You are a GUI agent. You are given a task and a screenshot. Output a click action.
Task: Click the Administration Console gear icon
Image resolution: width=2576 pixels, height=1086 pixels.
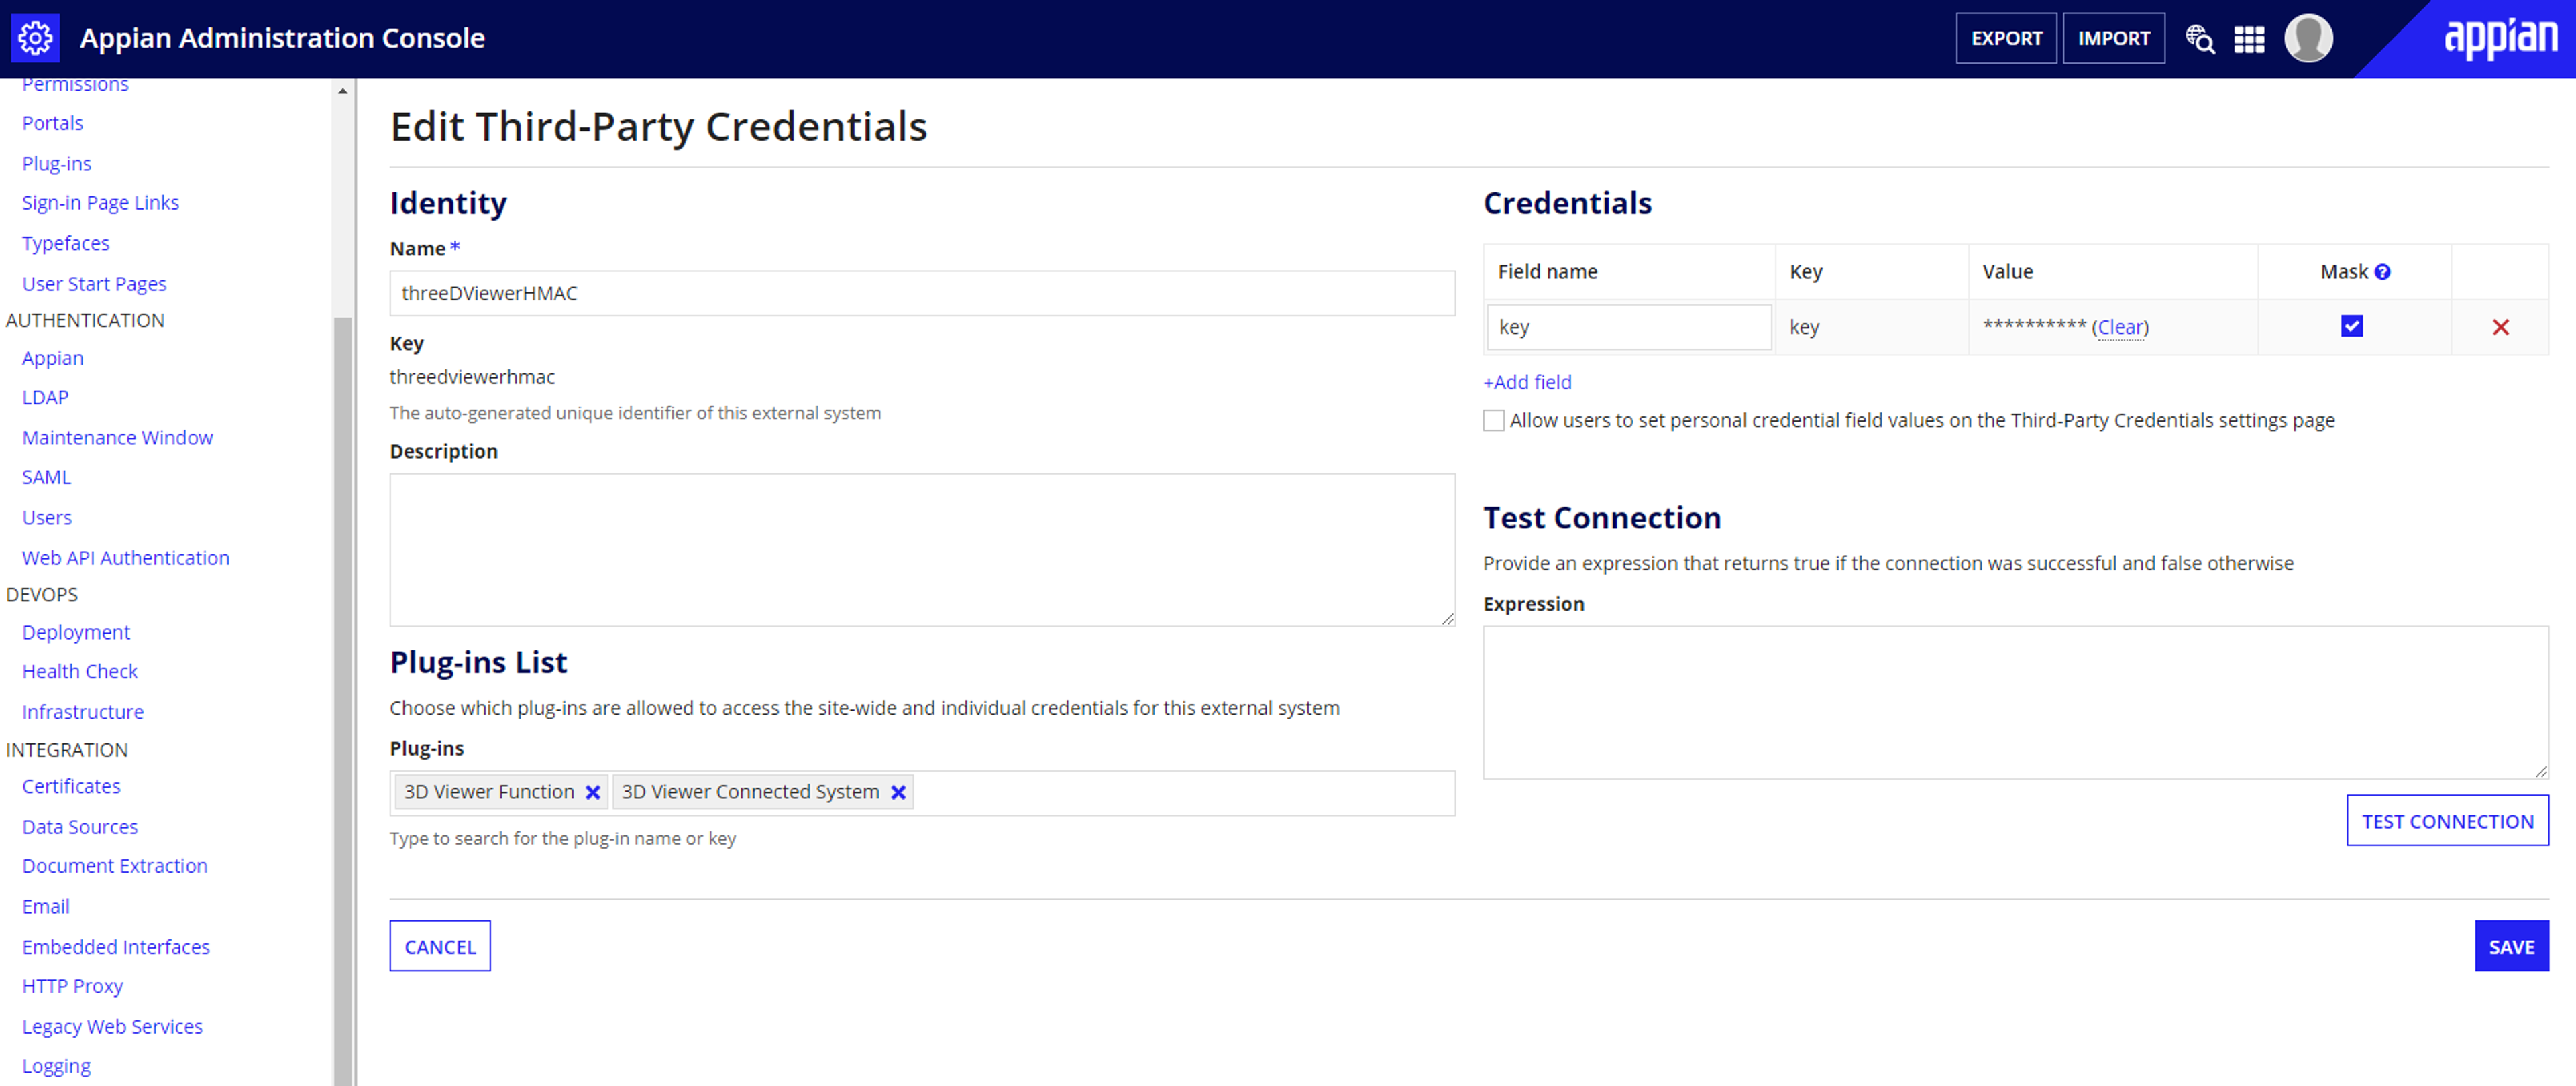point(35,38)
